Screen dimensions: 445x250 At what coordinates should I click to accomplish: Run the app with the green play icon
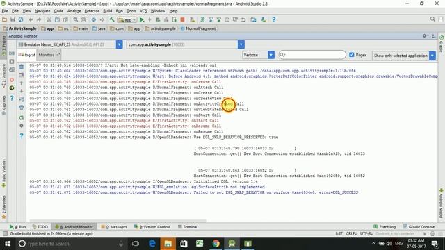coord(142,19)
